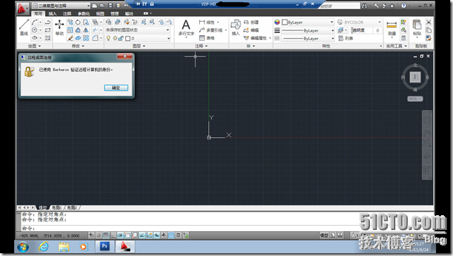
Task: Toggle Ortho mode in status bar
Action: [113, 235]
